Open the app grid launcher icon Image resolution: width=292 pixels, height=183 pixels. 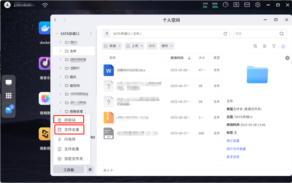[x=9, y=96]
